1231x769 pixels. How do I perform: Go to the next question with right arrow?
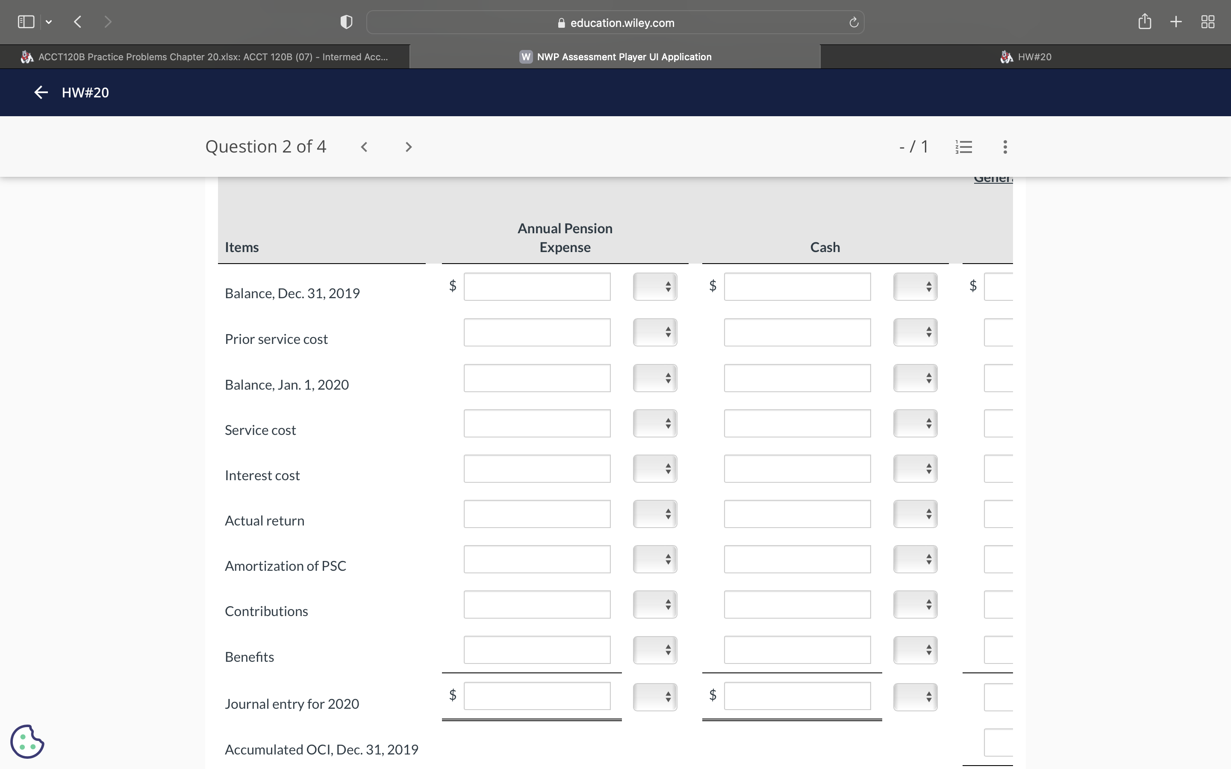(x=409, y=147)
